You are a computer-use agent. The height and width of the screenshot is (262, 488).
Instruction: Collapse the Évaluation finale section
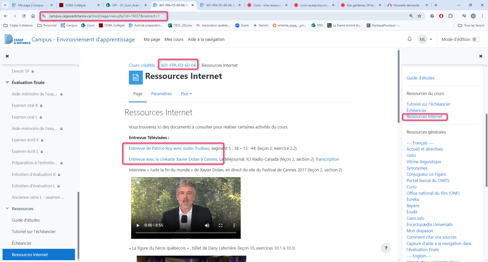[7, 82]
